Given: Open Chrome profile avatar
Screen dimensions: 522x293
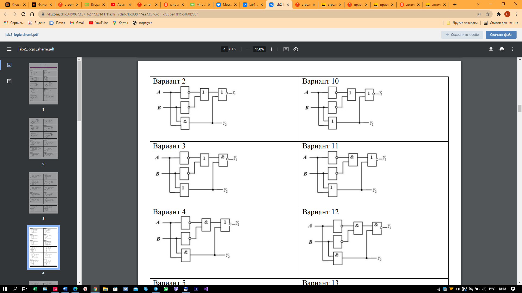Looking at the screenshot, I should pyautogui.click(x=507, y=14).
